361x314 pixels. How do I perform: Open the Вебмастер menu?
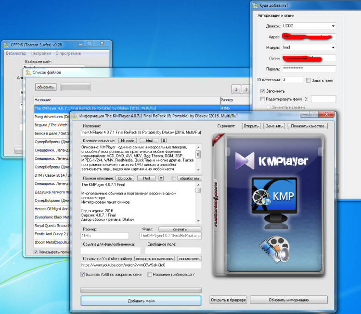click(x=16, y=53)
